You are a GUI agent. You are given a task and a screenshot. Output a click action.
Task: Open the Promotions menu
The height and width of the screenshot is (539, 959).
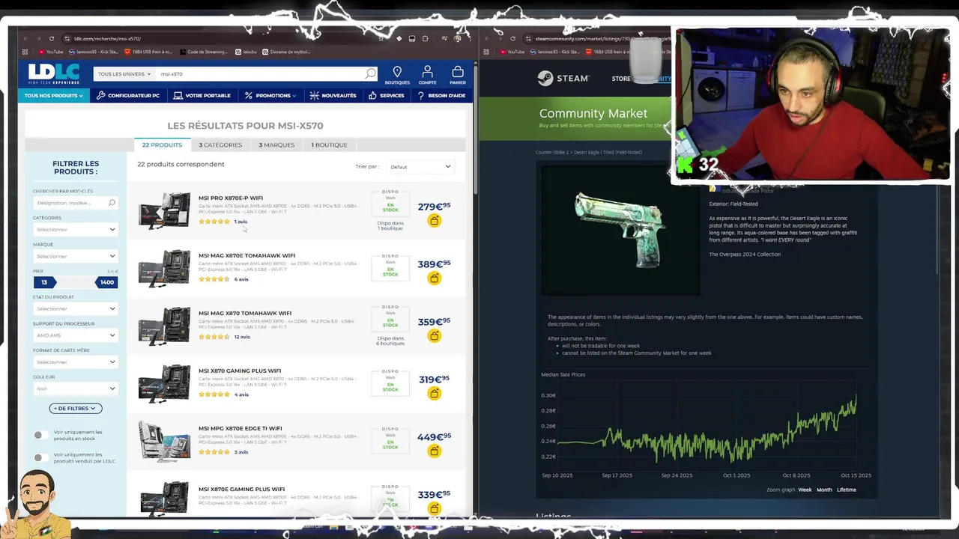point(270,95)
